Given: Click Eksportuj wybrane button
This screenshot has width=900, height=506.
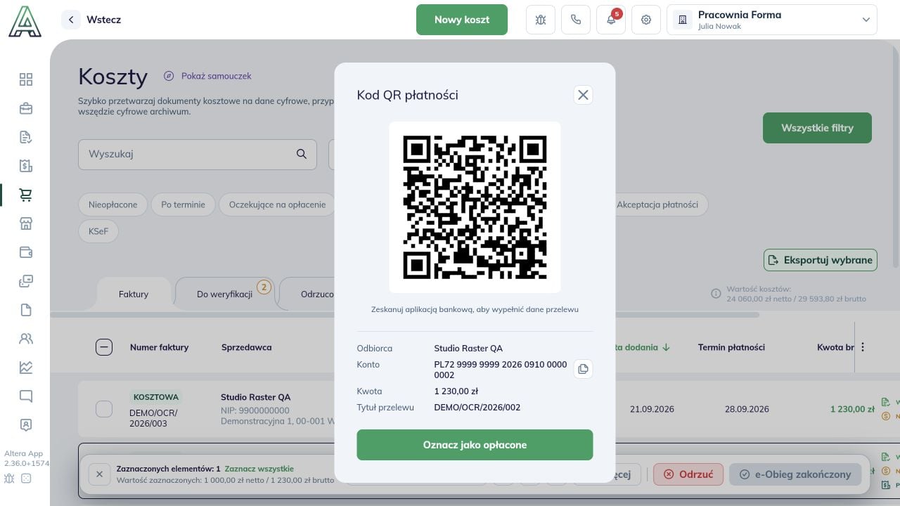Looking at the screenshot, I should (821, 260).
